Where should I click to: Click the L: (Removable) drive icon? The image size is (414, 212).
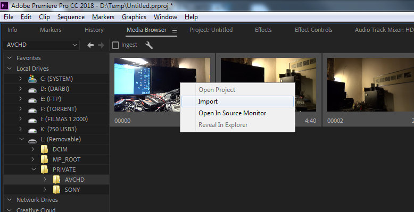point(32,141)
